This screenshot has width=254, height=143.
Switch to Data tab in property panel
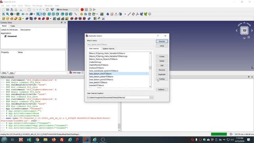pyautogui.click(x=12, y=73)
